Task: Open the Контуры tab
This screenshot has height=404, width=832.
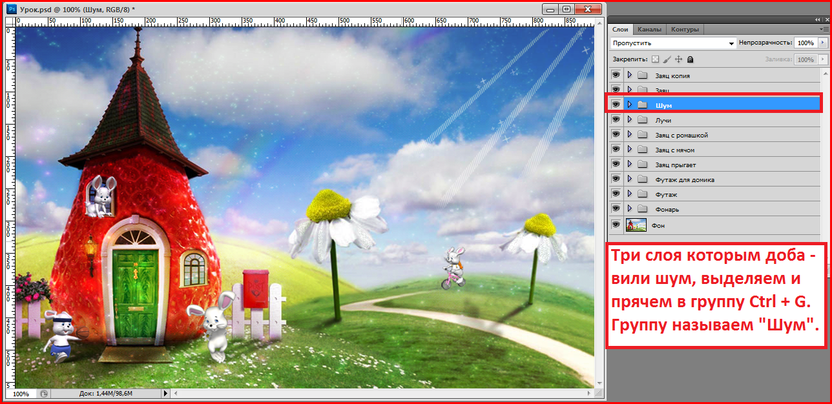Action: point(685,29)
